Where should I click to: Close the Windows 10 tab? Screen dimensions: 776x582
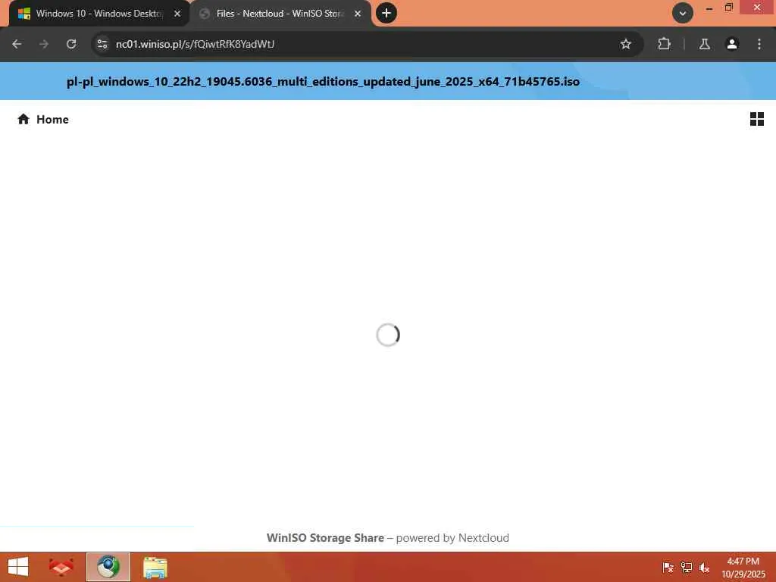pyautogui.click(x=177, y=14)
